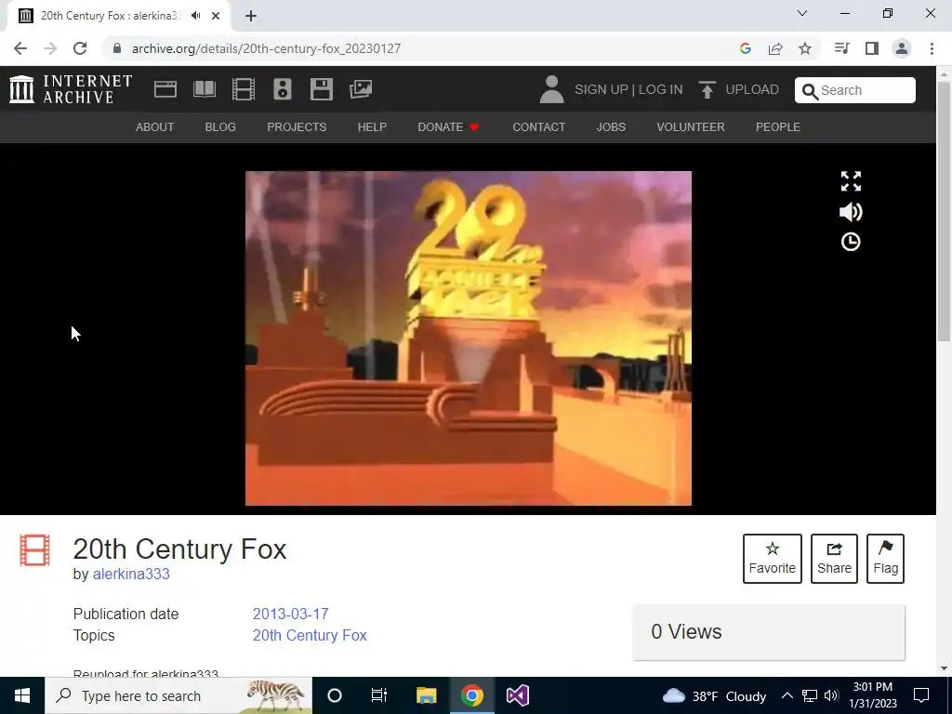Image resolution: width=952 pixels, height=714 pixels.
Task: Open a new tab with plus button
Action: [251, 16]
